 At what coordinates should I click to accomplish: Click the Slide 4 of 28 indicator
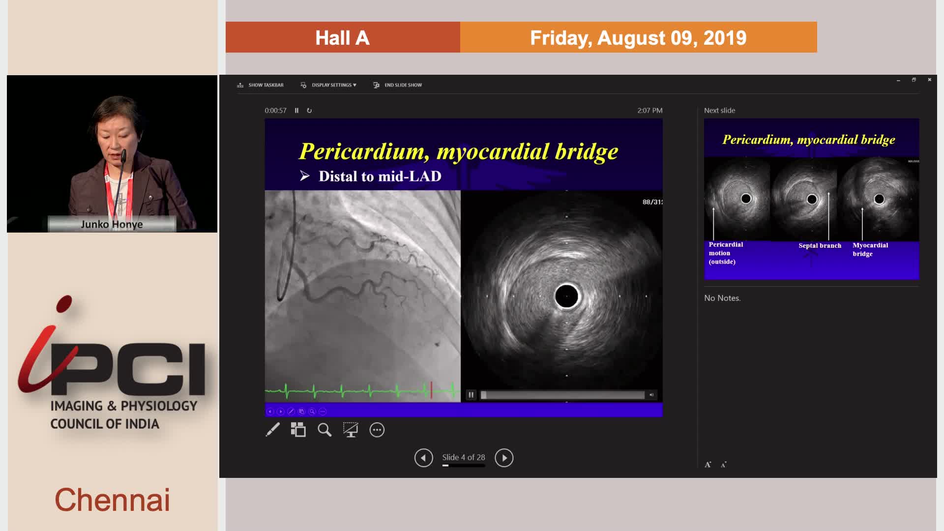point(463,457)
